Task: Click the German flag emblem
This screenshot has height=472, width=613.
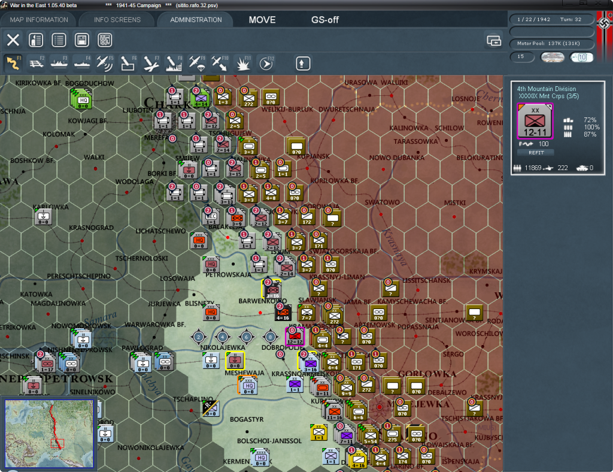Action: pos(605,24)
